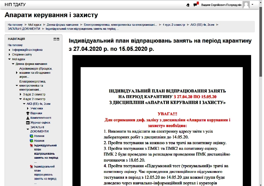Click the Відзнаки trophy icon
Screen dimensions: 264x186
click(28, 113)
